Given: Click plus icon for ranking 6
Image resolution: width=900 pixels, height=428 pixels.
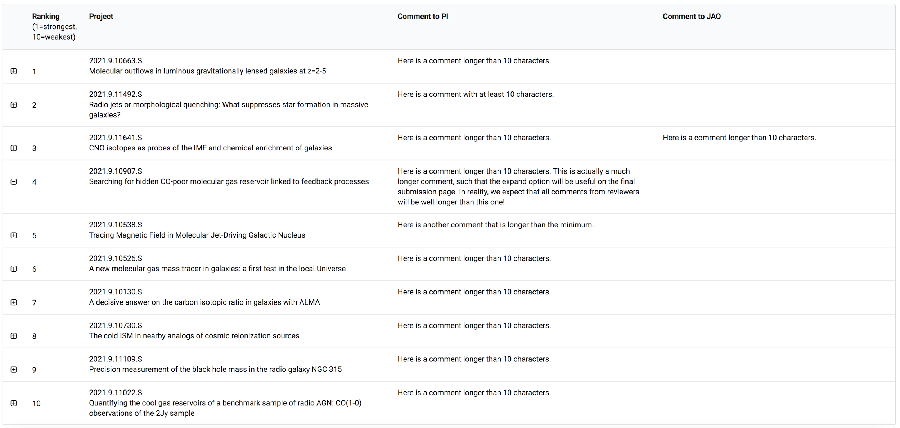Looking at the screenshot, I should (14, 269).
